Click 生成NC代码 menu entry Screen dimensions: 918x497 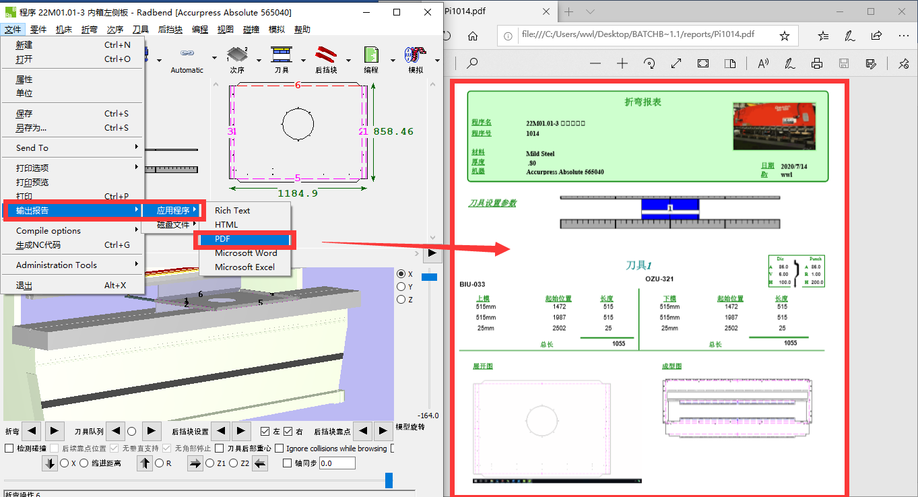(x=73, y=245)
